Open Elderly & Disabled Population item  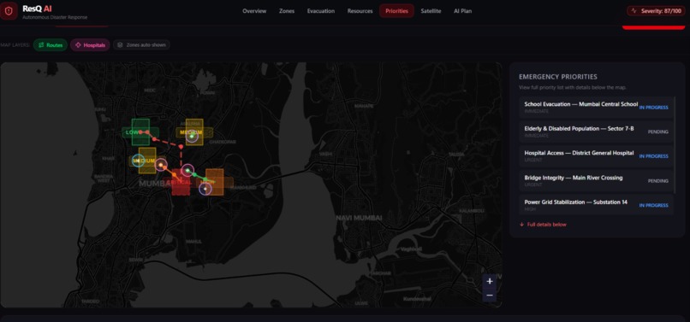597,132
